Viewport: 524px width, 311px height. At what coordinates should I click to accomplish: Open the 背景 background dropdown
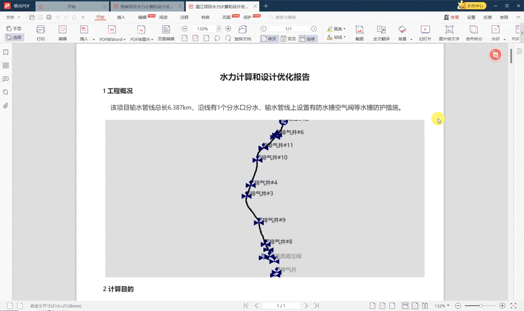(405, 34)
